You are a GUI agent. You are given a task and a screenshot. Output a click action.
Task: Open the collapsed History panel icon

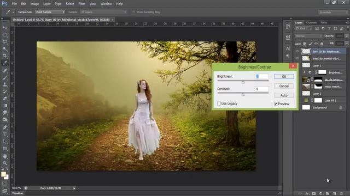(x=288, y=27)
